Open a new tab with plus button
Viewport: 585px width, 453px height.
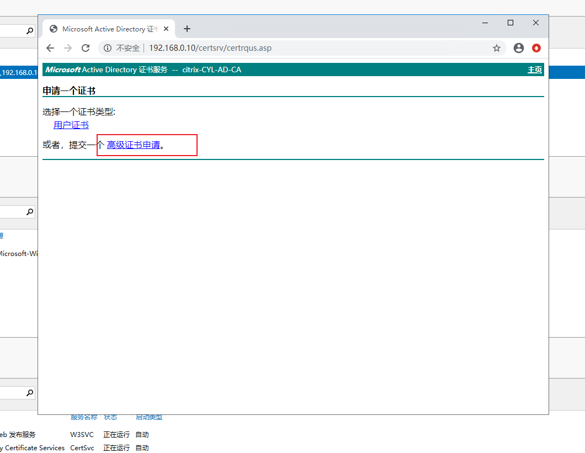tap(187, 29)
